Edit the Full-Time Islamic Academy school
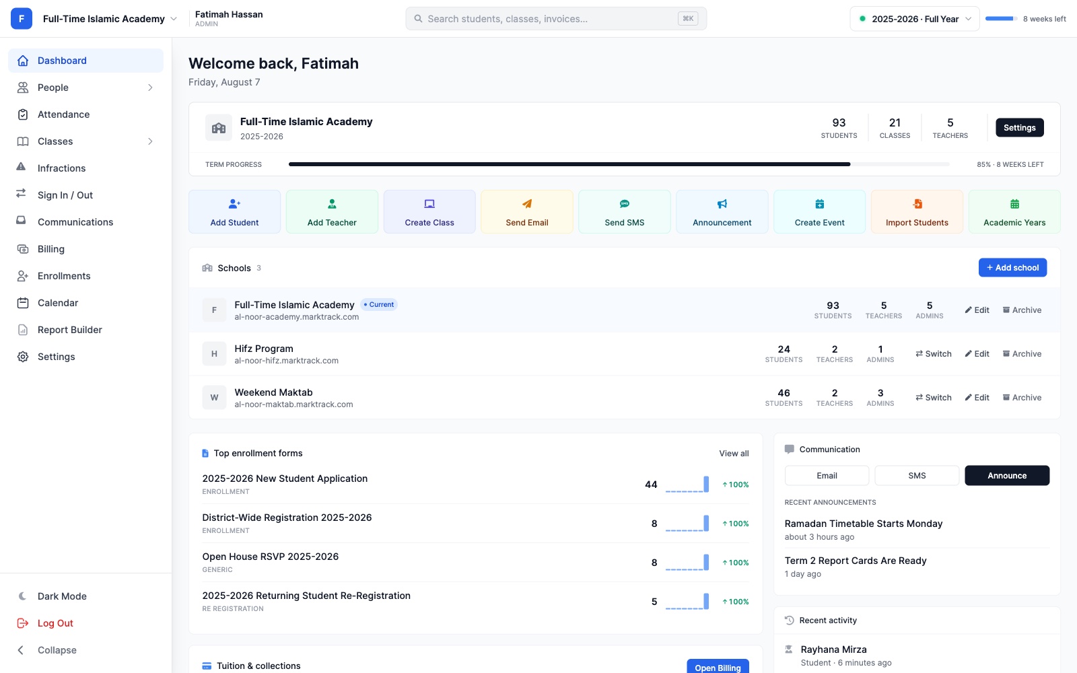Viewport: 1077px width, 673px height. click(977, 310)
